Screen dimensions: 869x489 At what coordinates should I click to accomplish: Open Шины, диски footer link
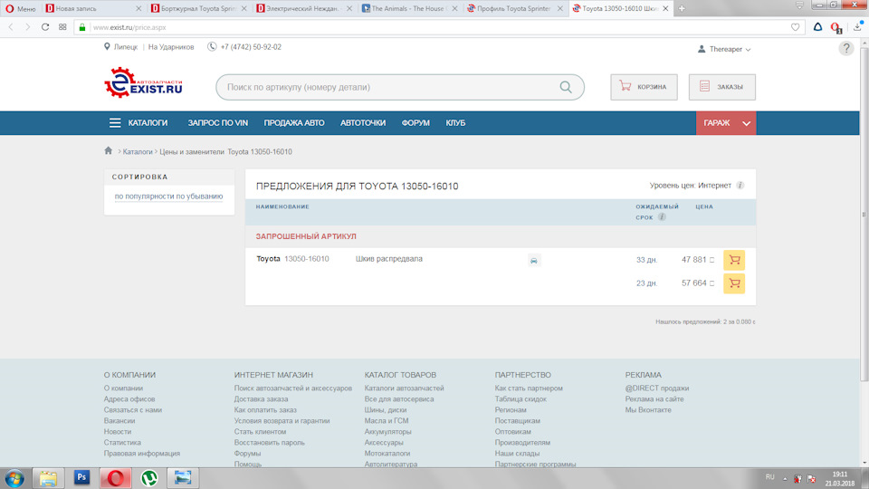[386, 409]
